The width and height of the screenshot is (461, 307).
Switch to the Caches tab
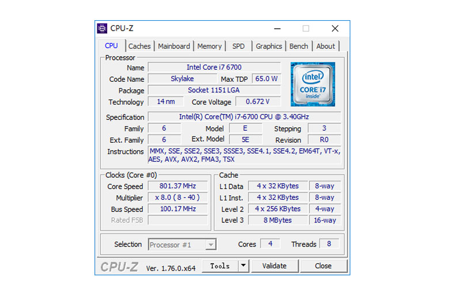[139, 46]
